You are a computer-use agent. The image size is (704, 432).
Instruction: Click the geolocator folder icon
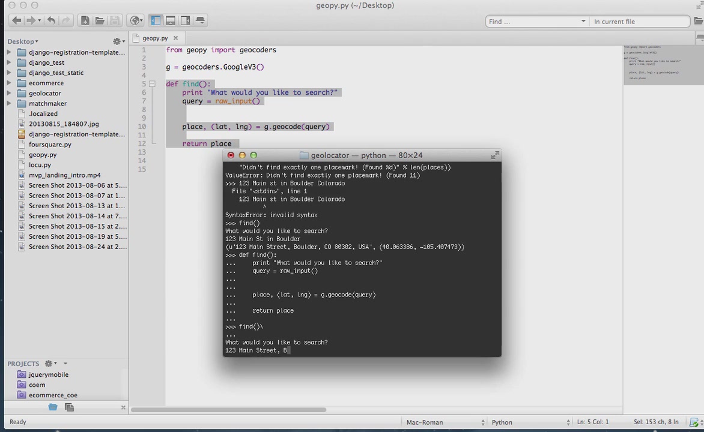point(22,94)
